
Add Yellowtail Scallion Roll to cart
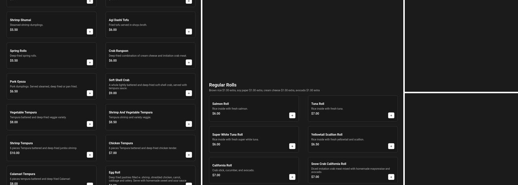click(391, 146)
